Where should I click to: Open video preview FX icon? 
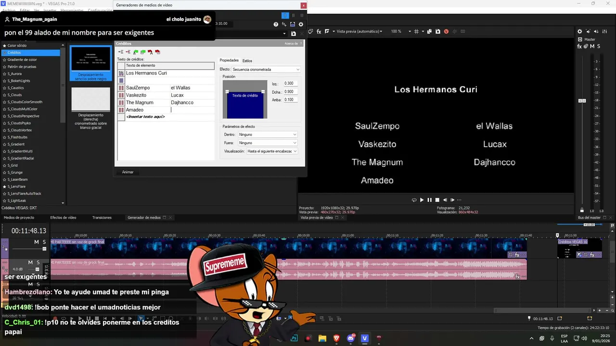319,31
